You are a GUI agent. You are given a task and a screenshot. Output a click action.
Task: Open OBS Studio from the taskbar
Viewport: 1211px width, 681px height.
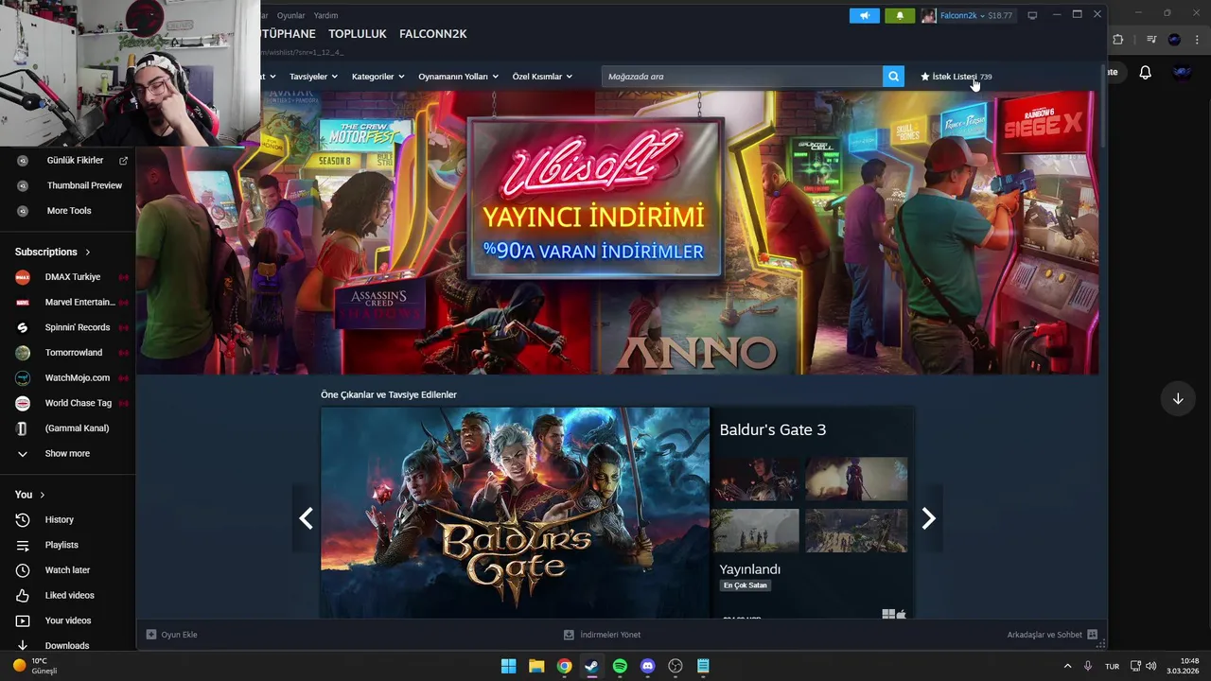[x=676, y=666]
